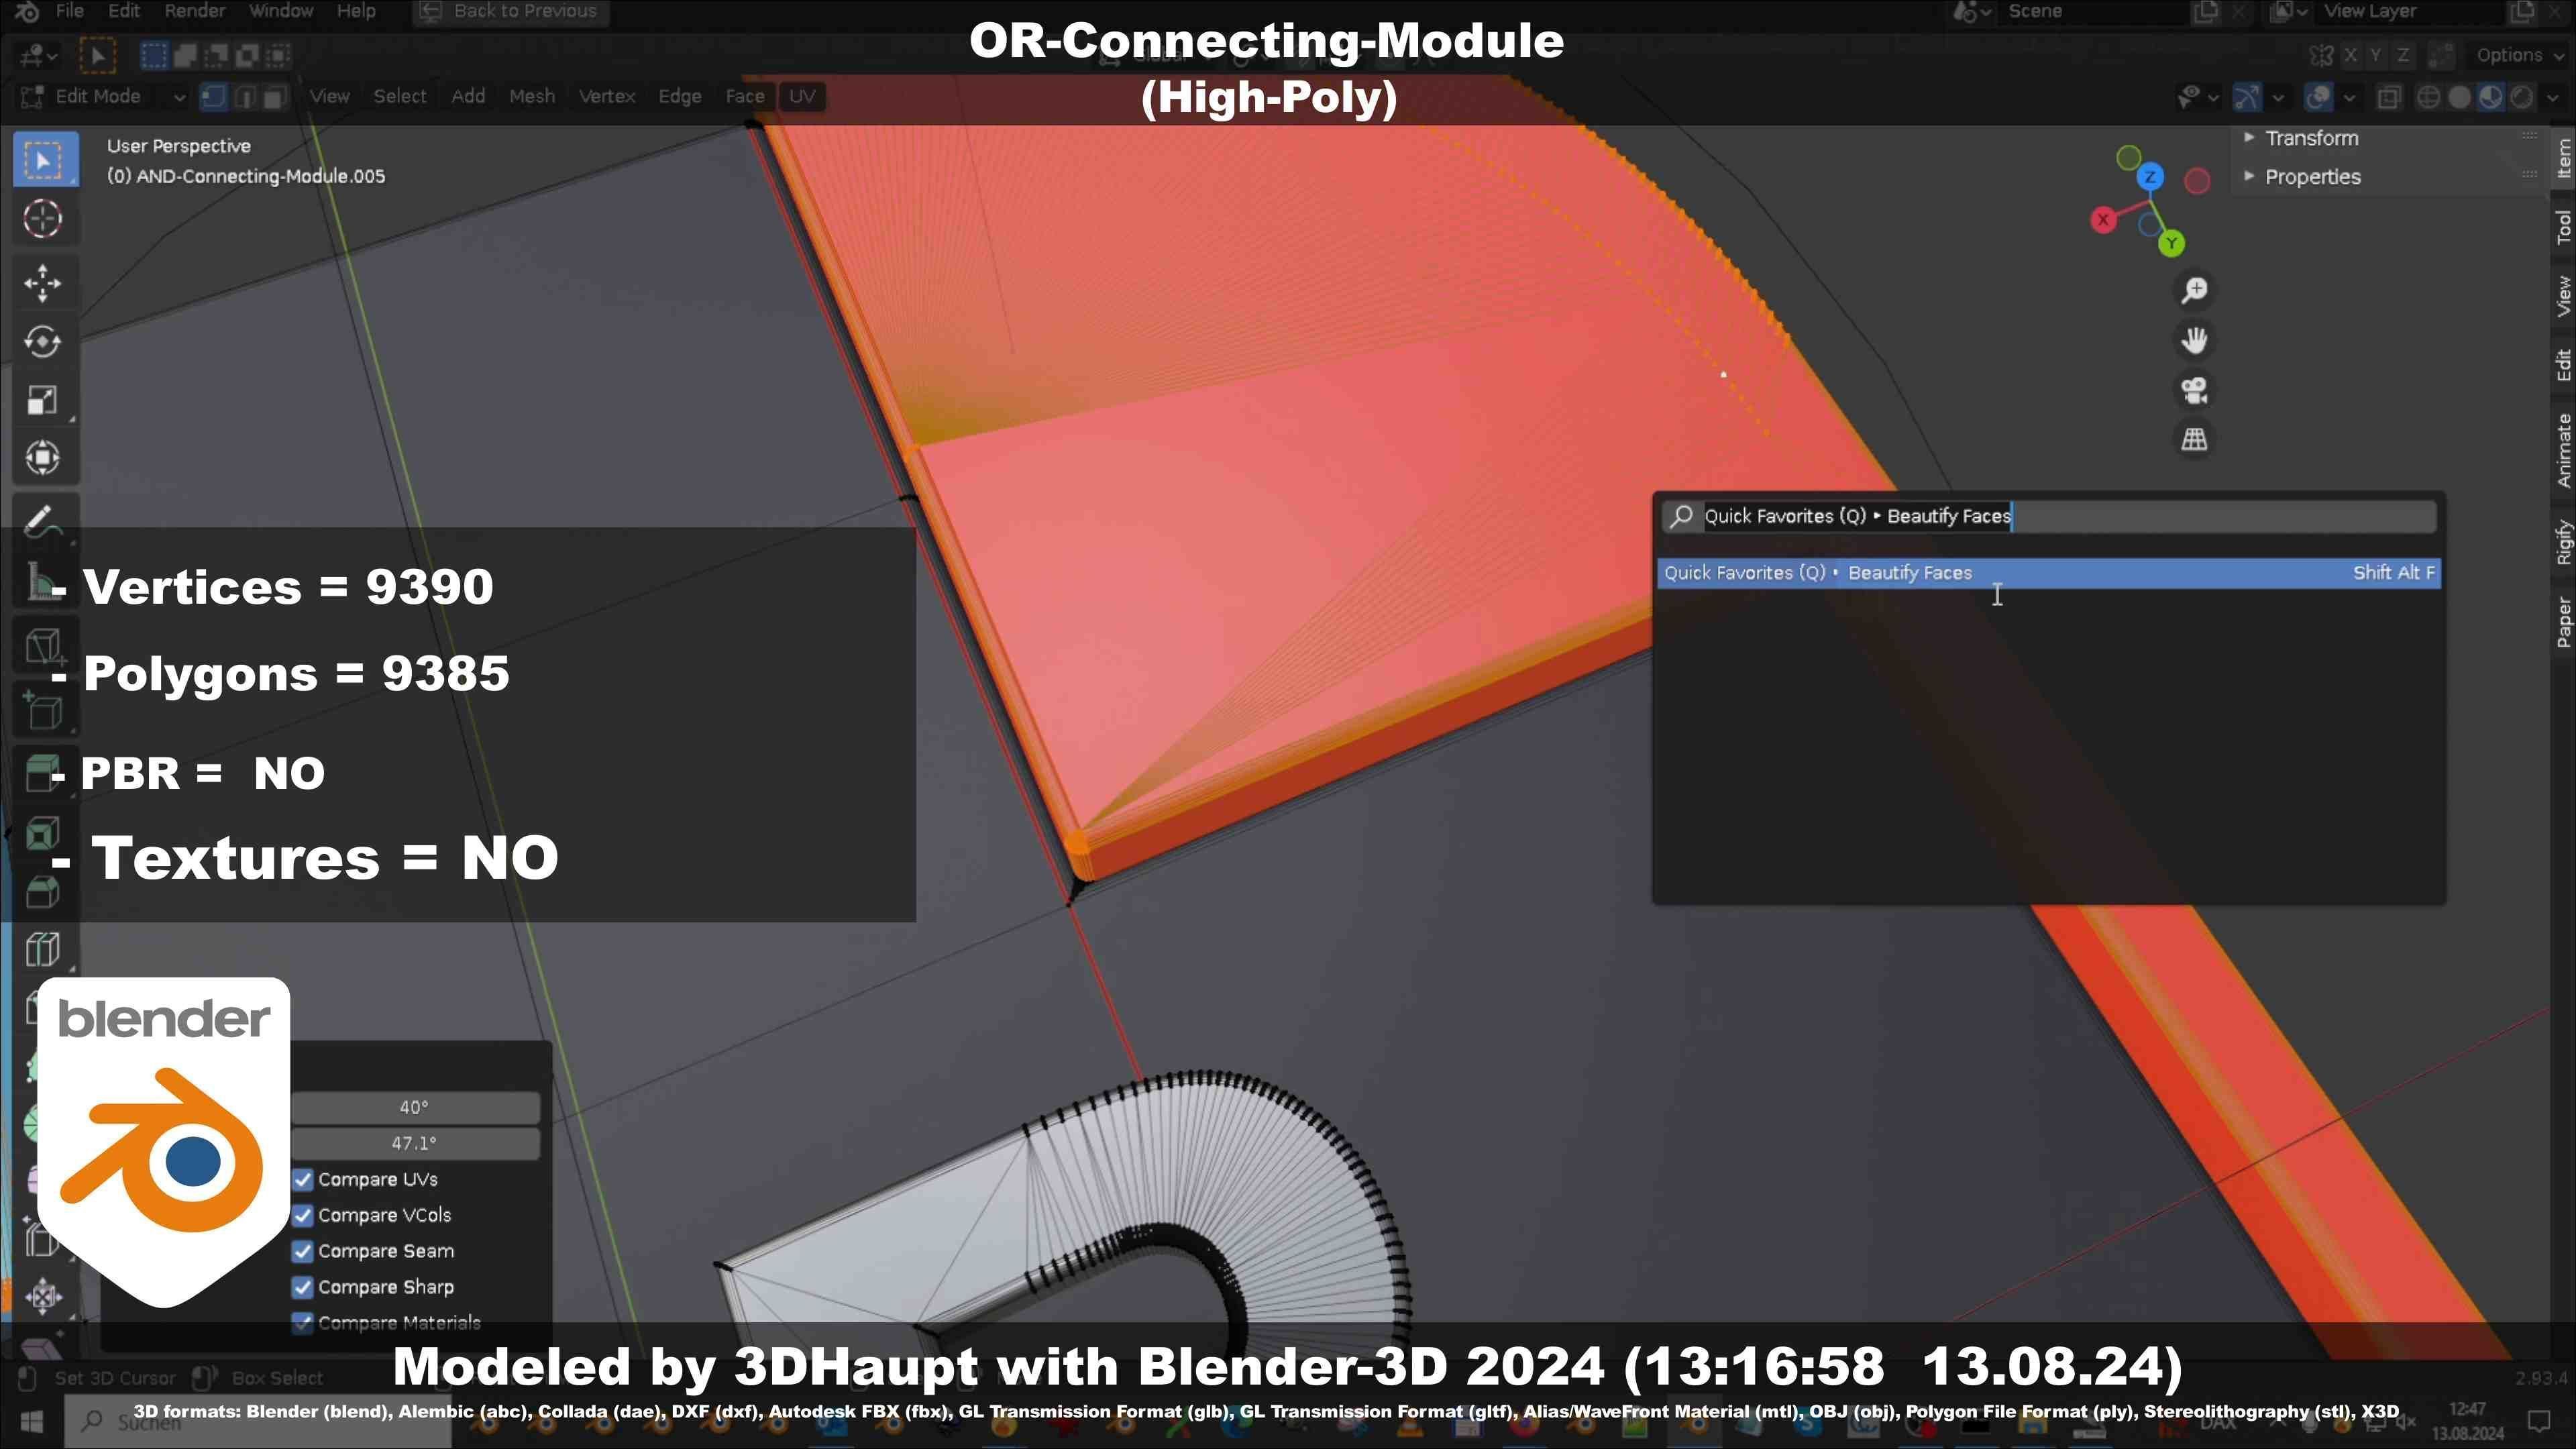Select the Scale tool
Viewport: 2576px width, 1449px height.
43,400
